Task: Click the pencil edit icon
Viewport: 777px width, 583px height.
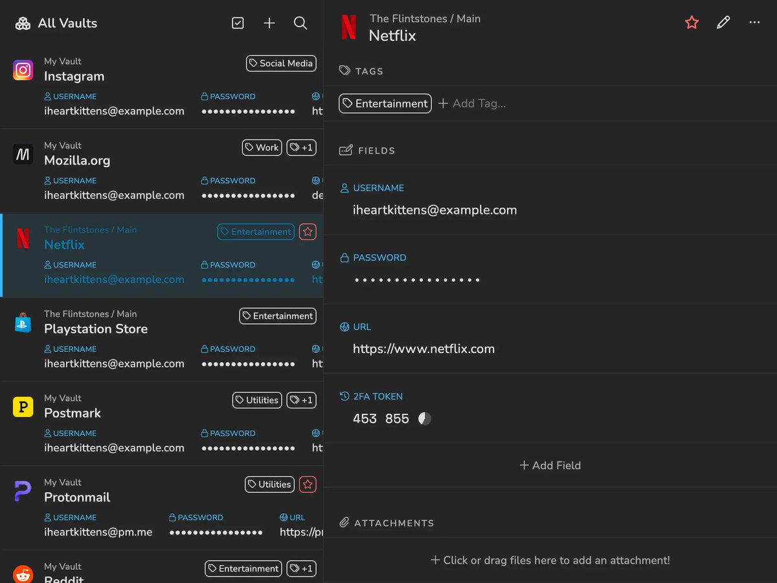Action: click(x=723, y=23)
